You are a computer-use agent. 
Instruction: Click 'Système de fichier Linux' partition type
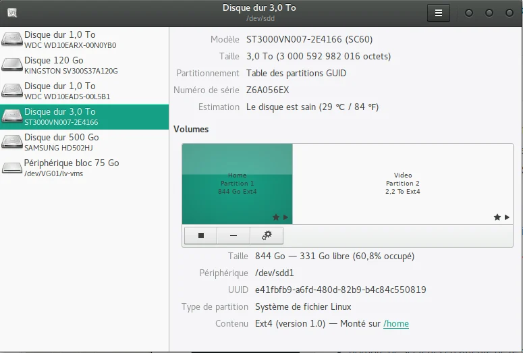303,306
